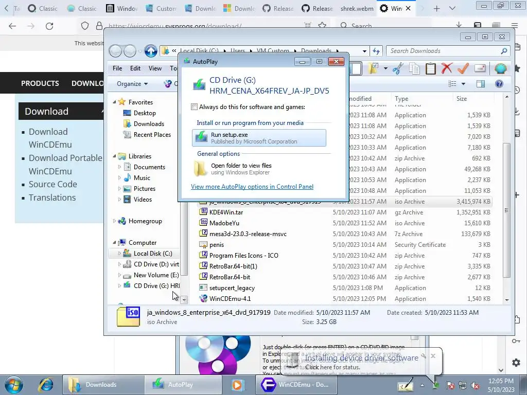Show hidden tray icons arrow
This screenshot has width=527, height=395.
422,386
